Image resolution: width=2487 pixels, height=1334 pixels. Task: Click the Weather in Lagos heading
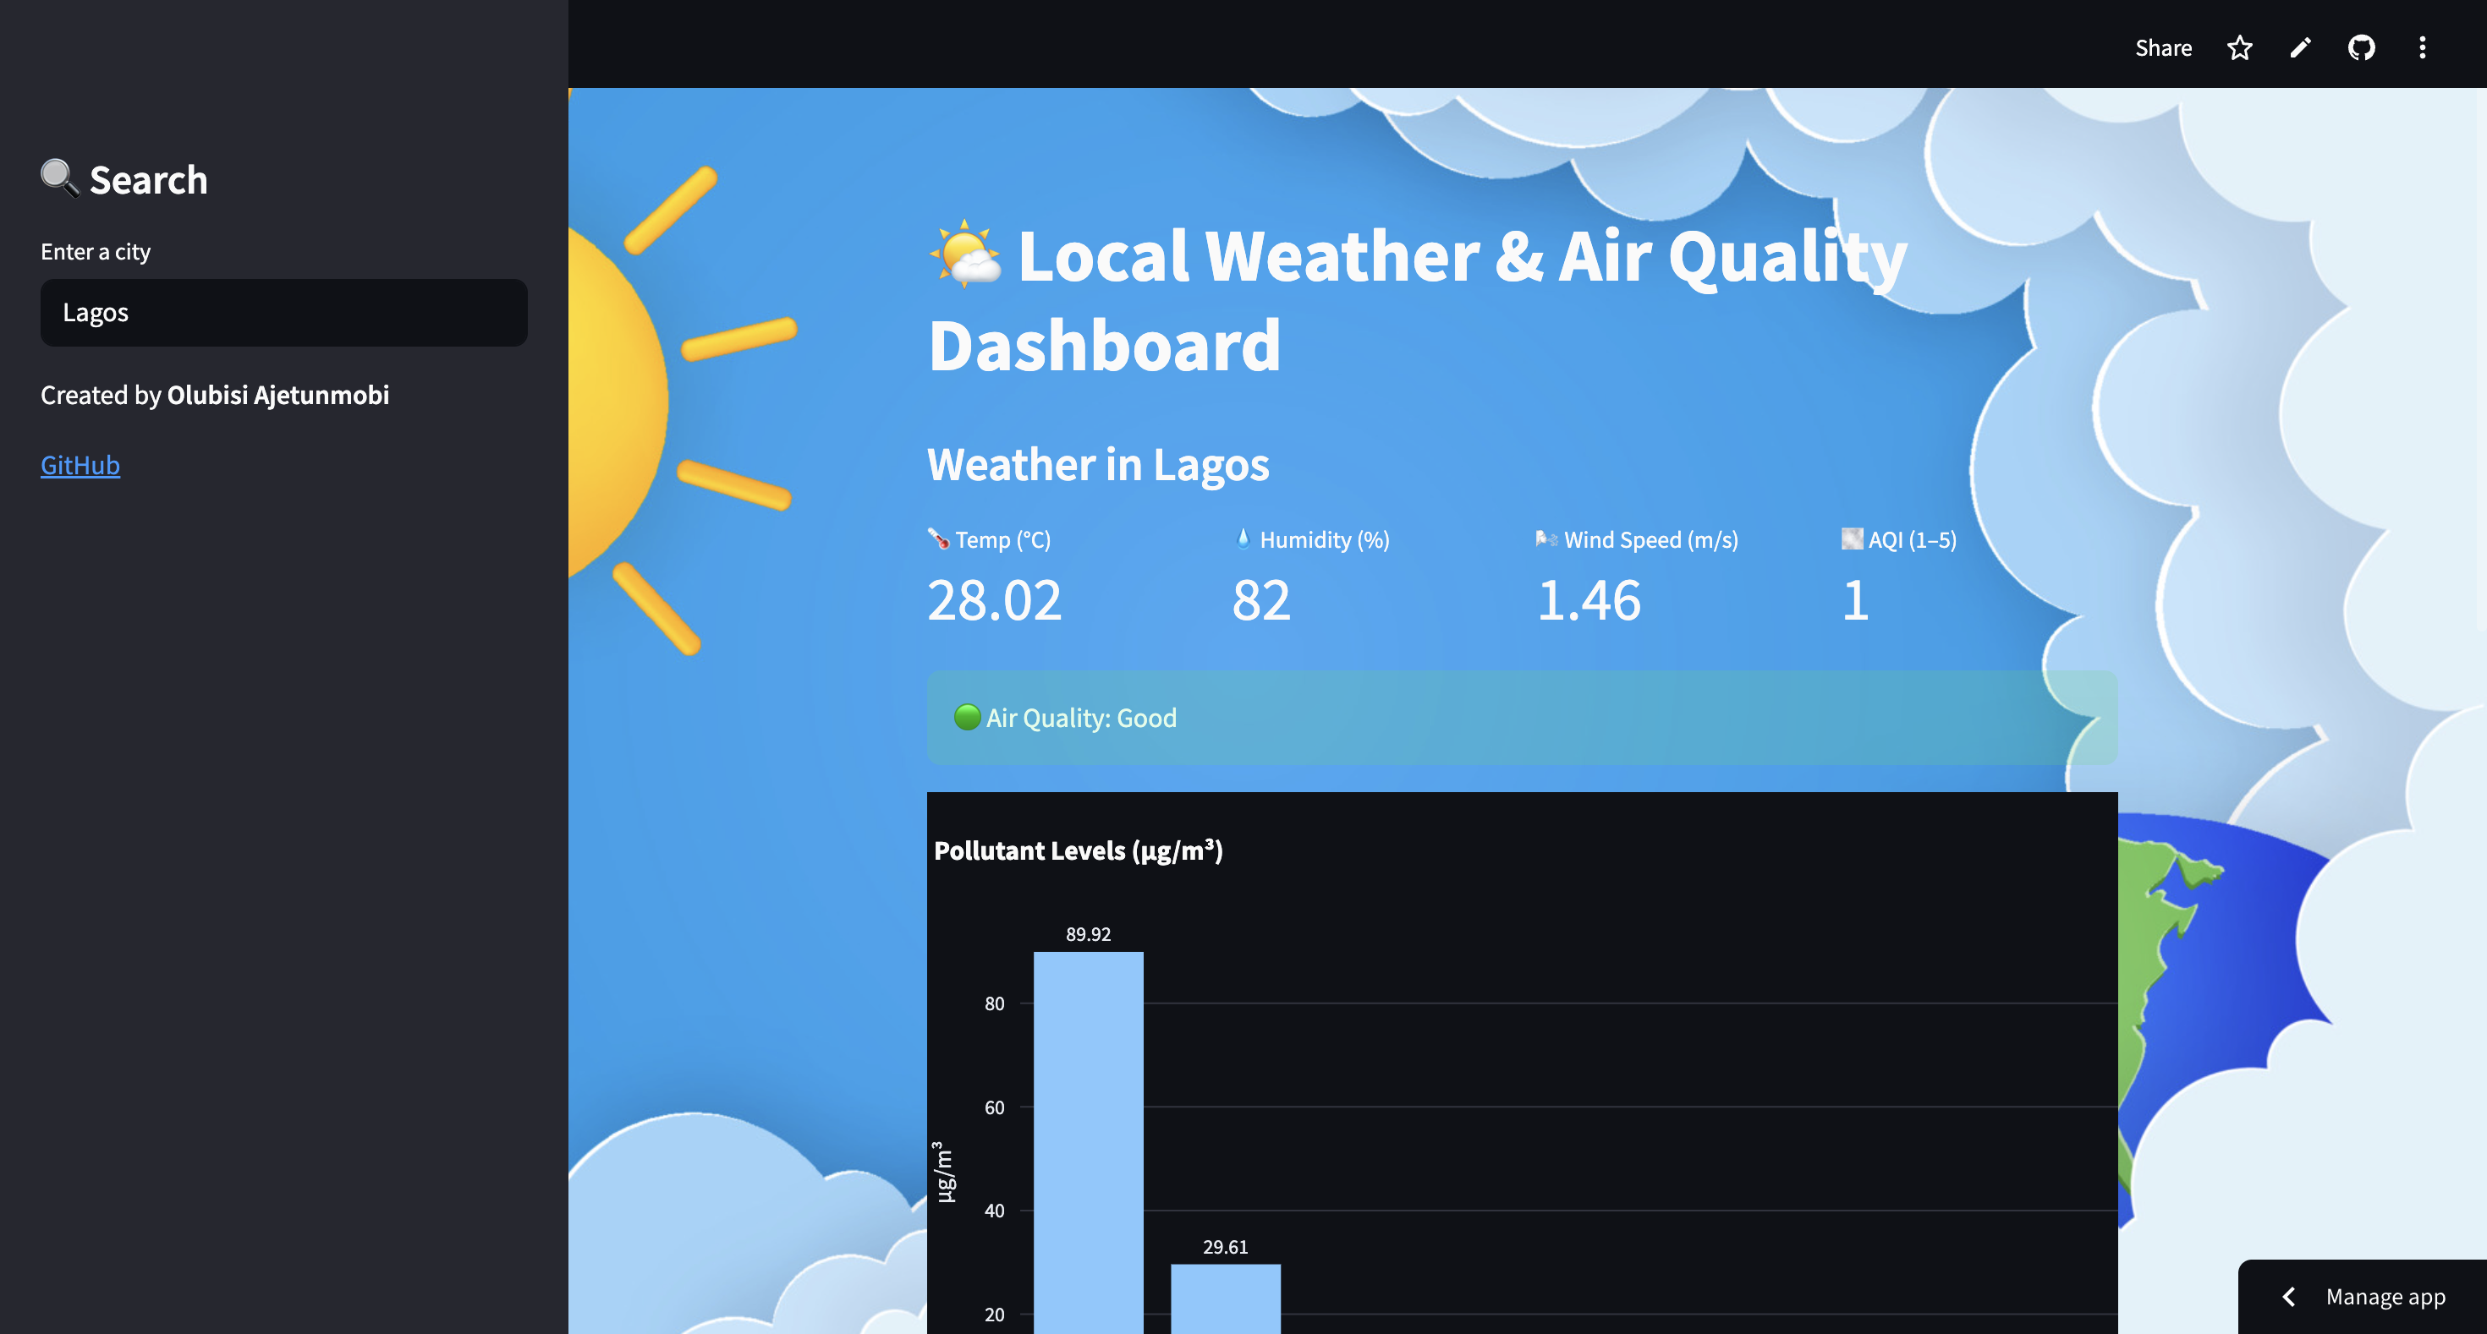tap(1098, 465)
